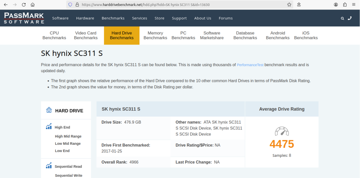
Task: Click the shield tracking protection icon
Action: 70,5
